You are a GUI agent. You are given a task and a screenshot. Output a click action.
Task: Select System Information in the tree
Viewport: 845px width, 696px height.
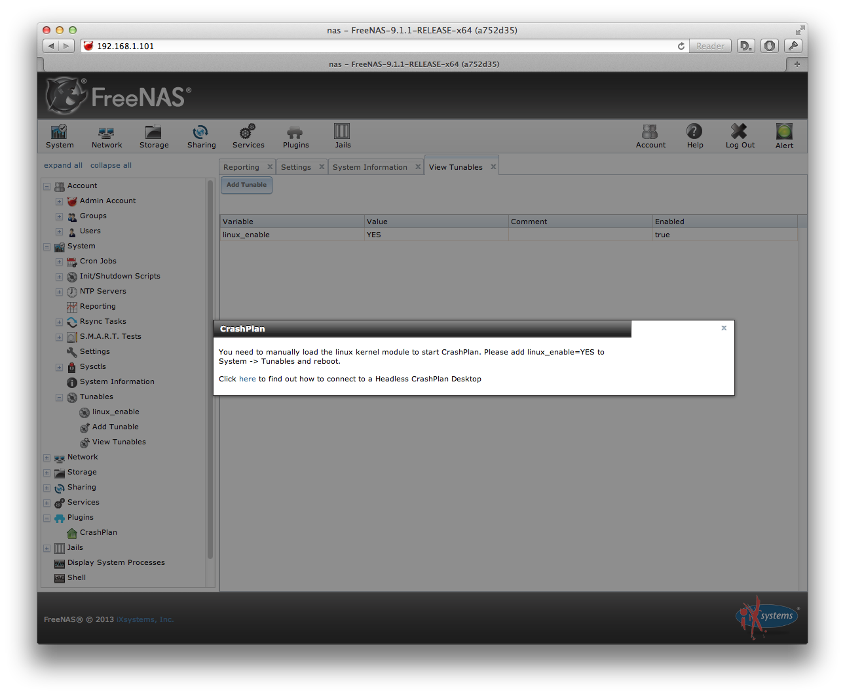point(117,381)
